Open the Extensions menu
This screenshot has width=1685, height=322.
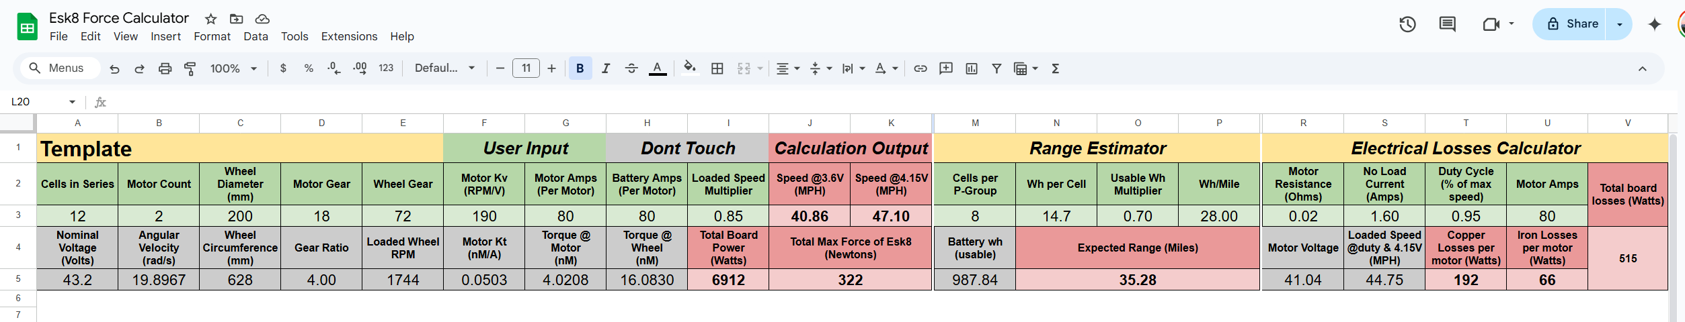(349, 36)
